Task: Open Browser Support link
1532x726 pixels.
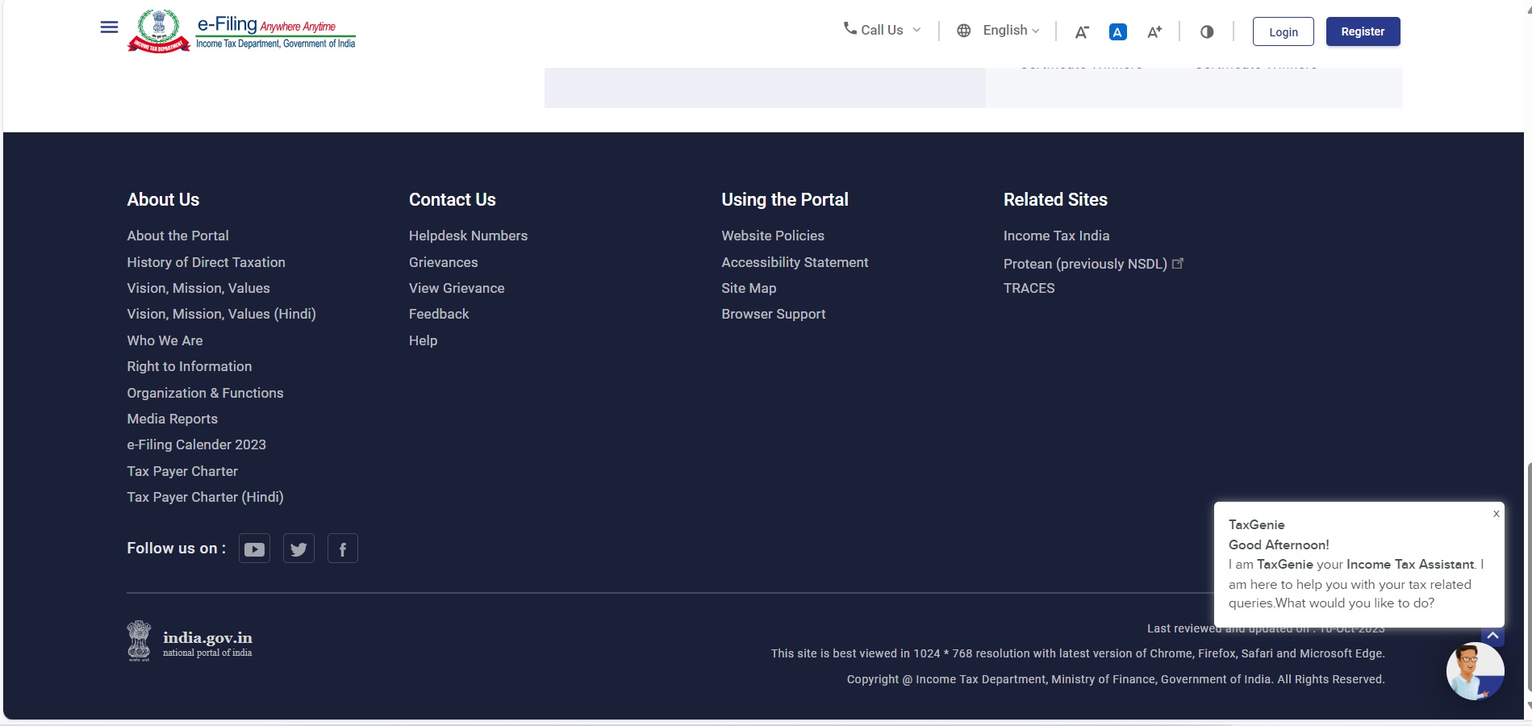Action: coord(773,314)
